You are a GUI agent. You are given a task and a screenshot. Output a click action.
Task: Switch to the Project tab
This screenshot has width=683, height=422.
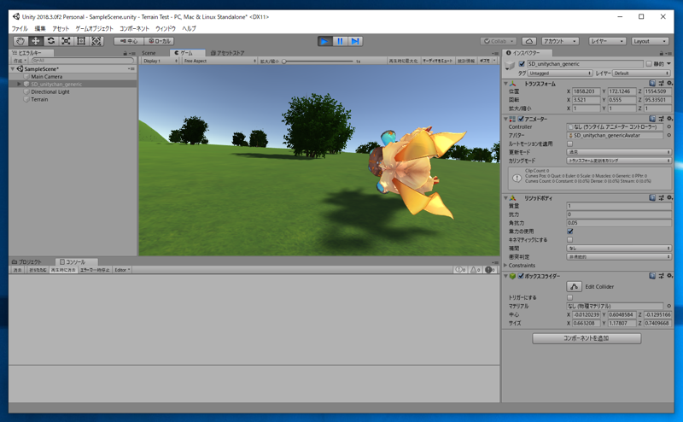click(27, 262)
